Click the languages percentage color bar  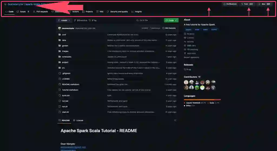click(202, 99)
